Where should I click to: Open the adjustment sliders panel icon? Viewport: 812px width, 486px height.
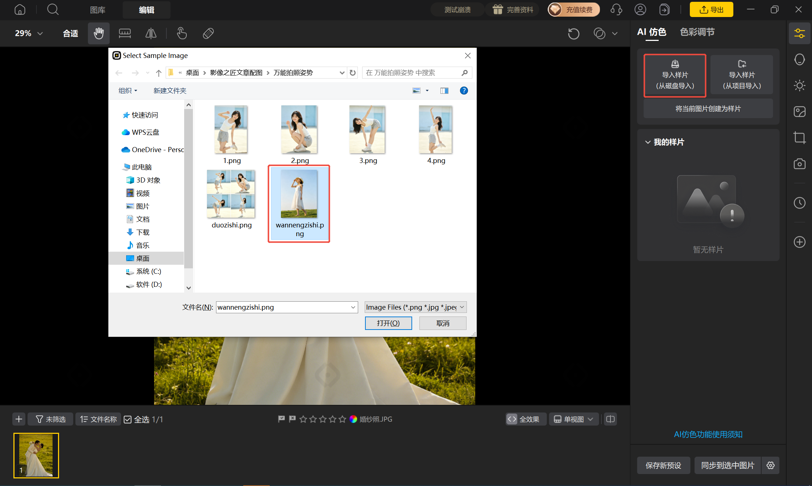click(x=799, y=34)
